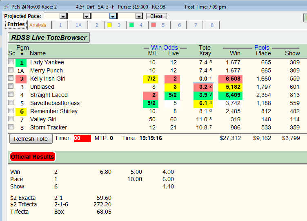This screenshot has width=307, height=221.
Task: Click Unbiased win pool 5,182
Action: click(x=230, y=87)
